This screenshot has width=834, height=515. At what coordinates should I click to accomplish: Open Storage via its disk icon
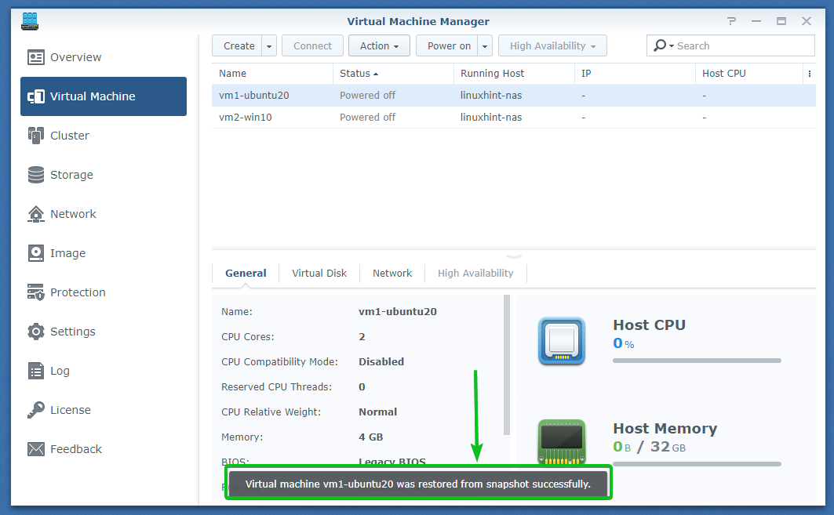pos(36,175)
